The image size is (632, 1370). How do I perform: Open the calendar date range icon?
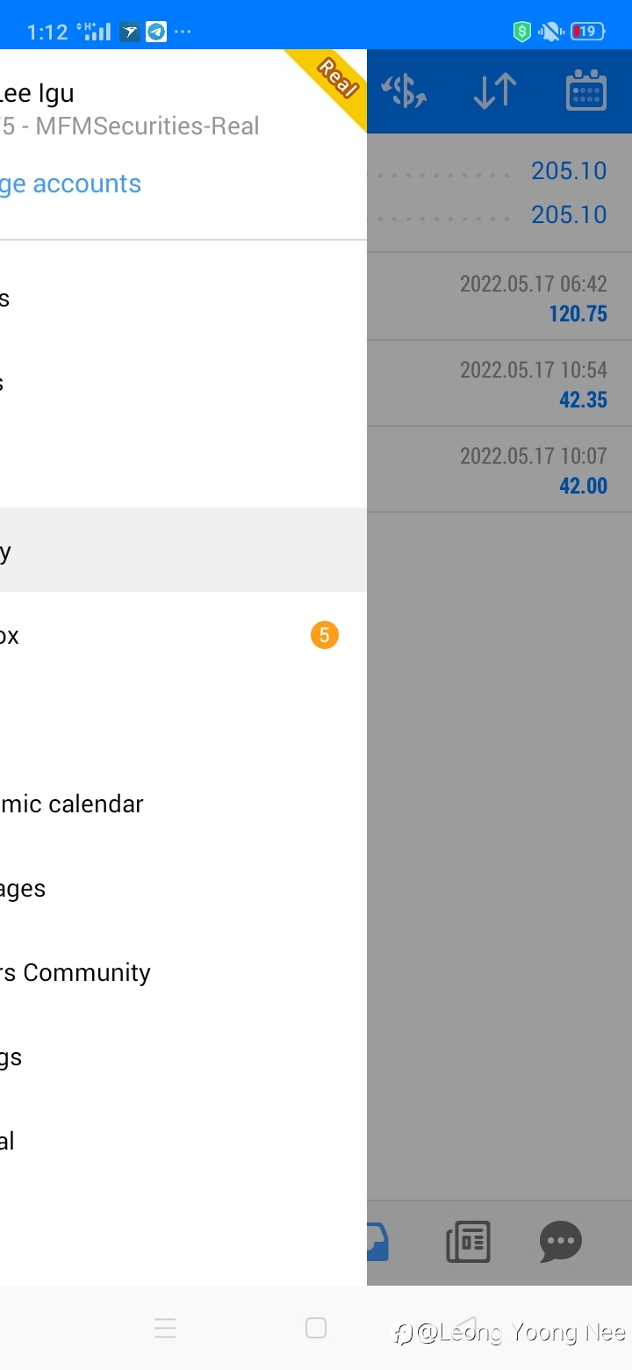coord(586,90)
